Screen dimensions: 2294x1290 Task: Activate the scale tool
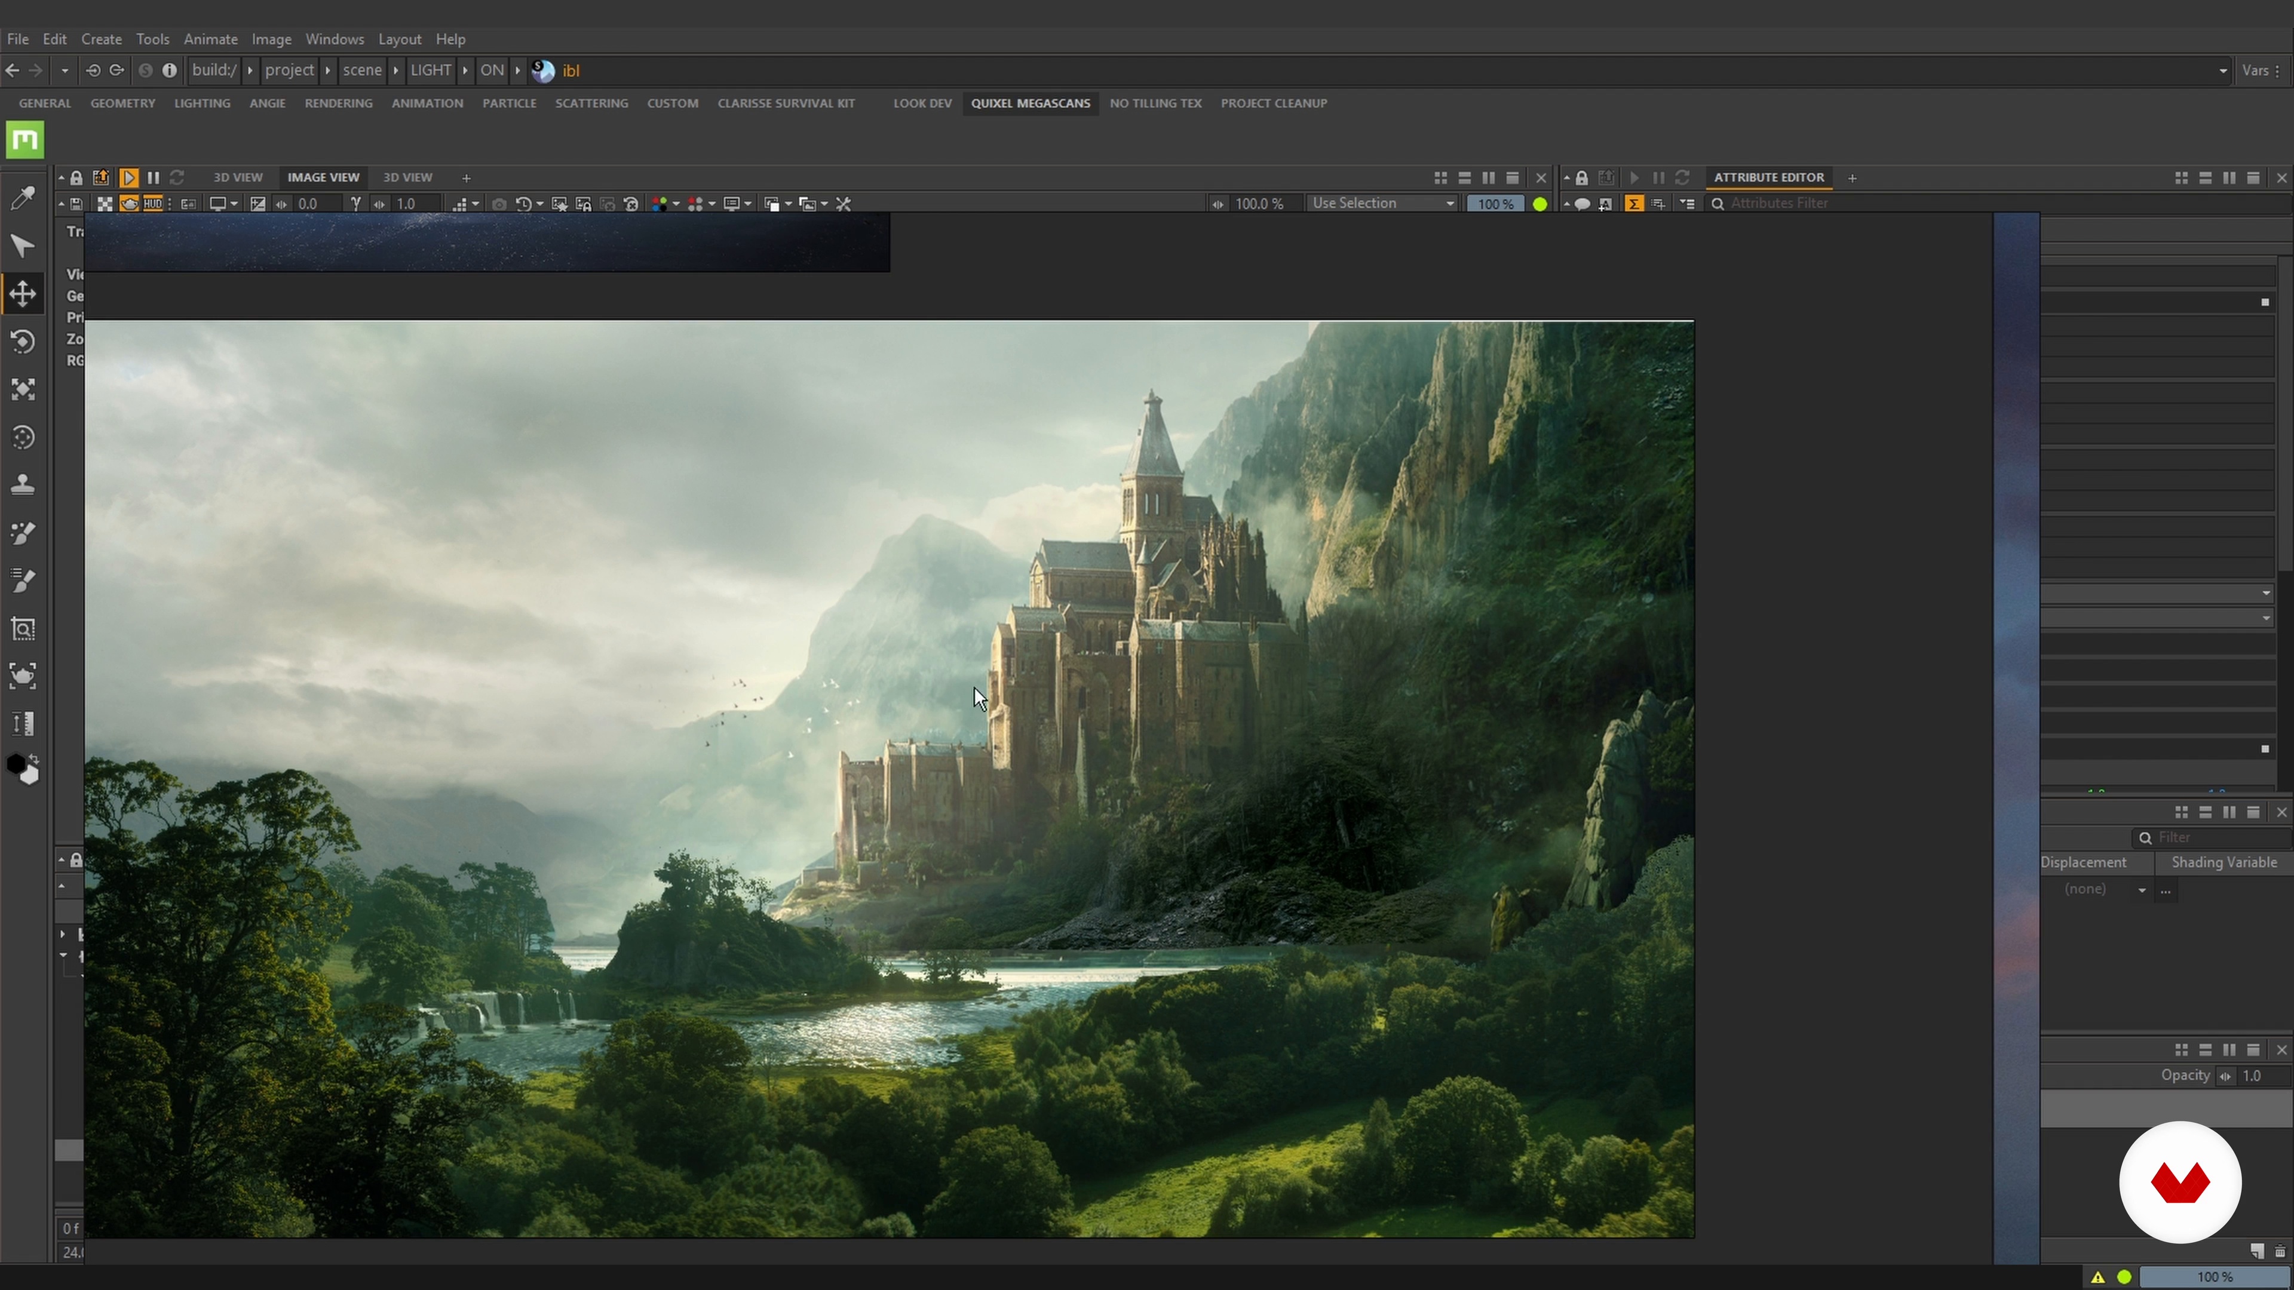pos(23,389)
